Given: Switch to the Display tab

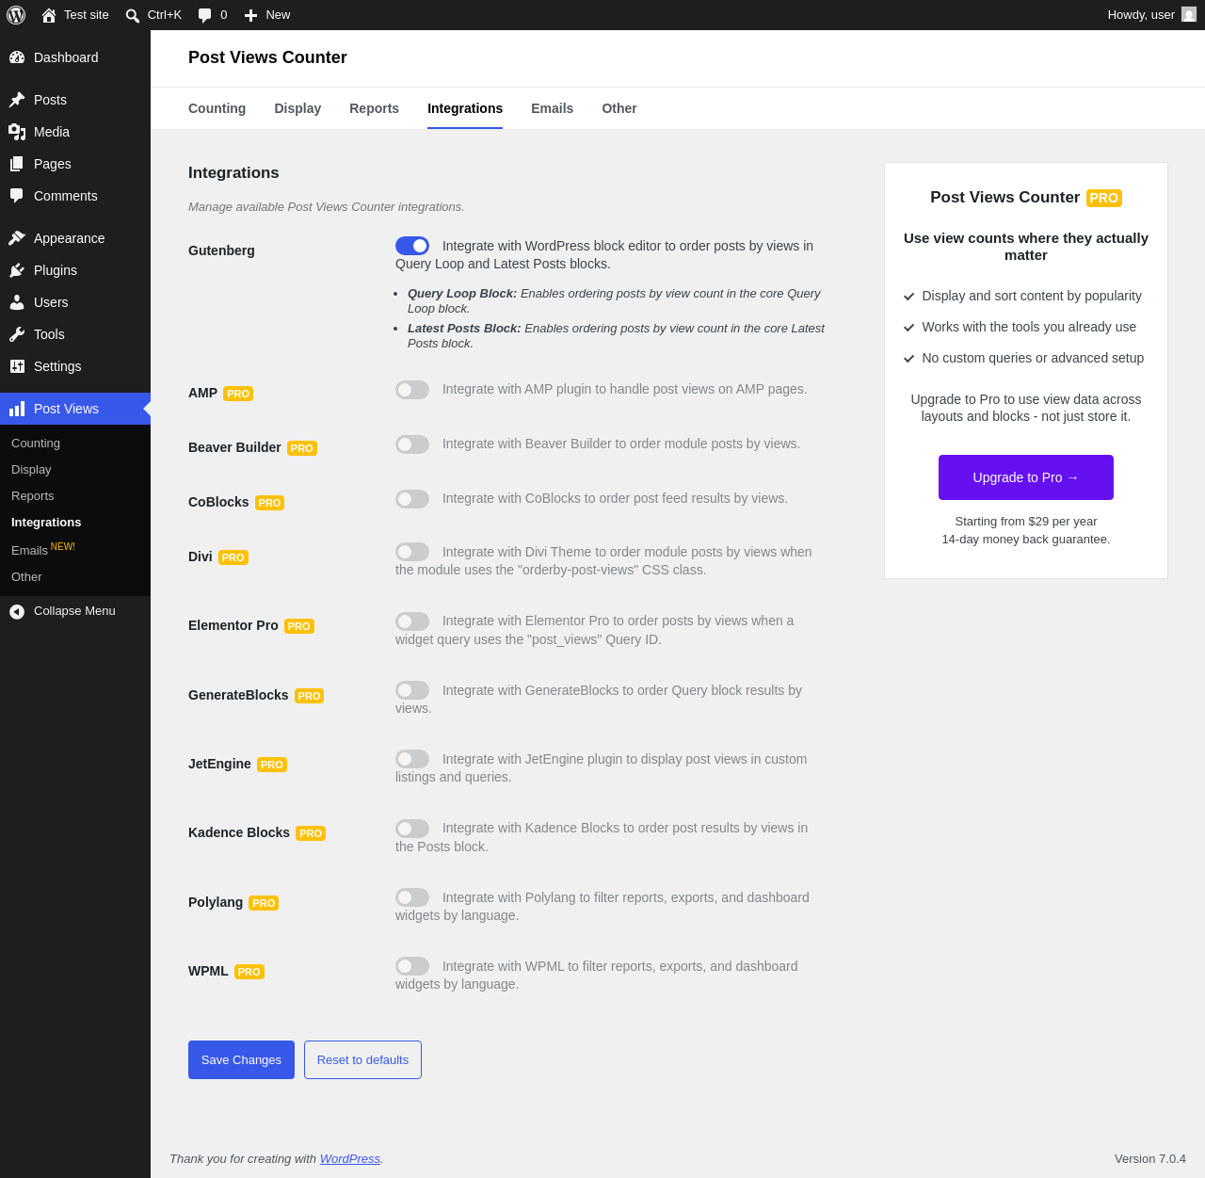Looking at the screenshot, I should coord(297,108).
